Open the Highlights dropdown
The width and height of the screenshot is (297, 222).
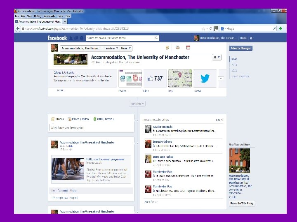point(137,104)
